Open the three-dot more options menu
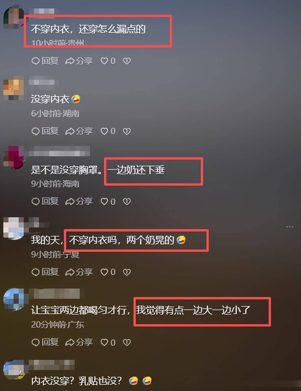This screenshot has width=301, height=391. pyautogui.click(x=290, y=227)
